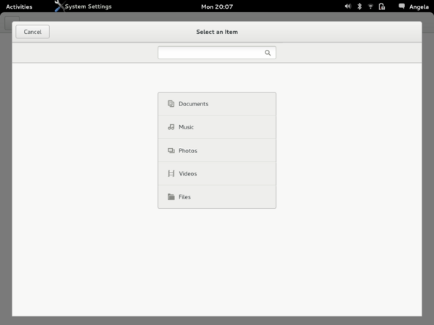Select the Photos text label
Screen dimensions: 434x325
pyautogui.click(x=188, y=151)
